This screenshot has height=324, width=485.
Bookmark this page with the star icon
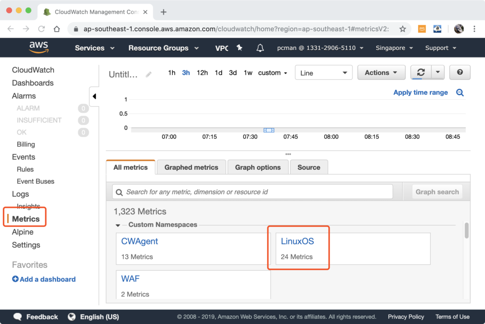(x=403, y=29)
